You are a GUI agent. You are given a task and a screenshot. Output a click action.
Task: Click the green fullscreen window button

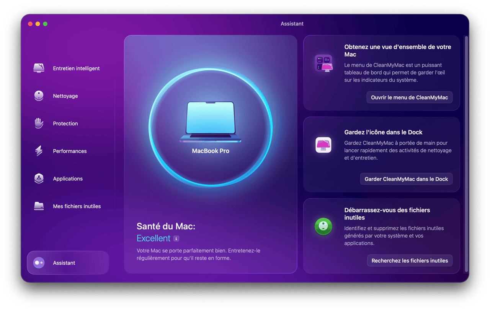pos(45,24)
